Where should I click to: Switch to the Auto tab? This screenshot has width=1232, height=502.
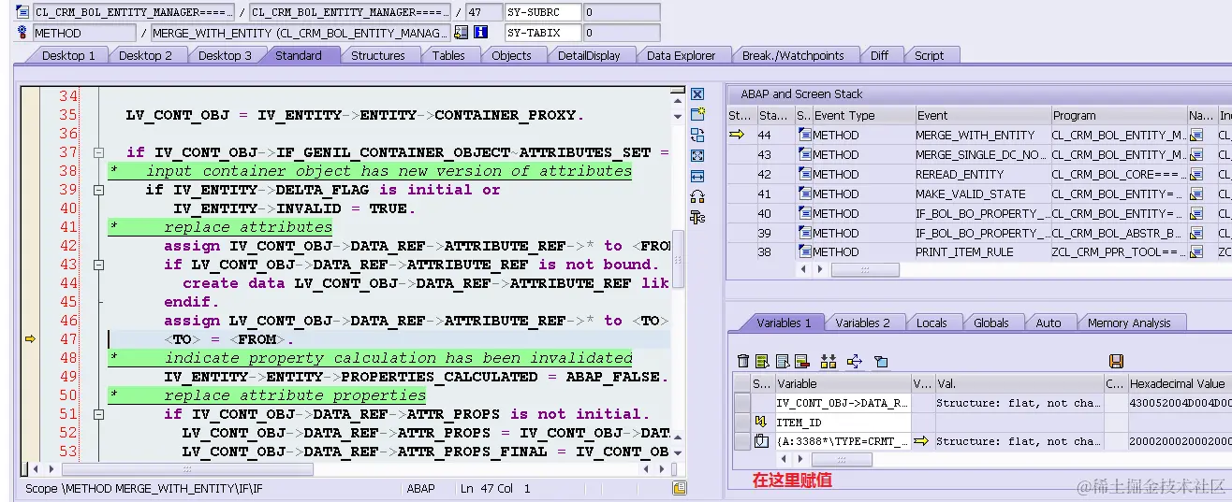click(1049, 323)
